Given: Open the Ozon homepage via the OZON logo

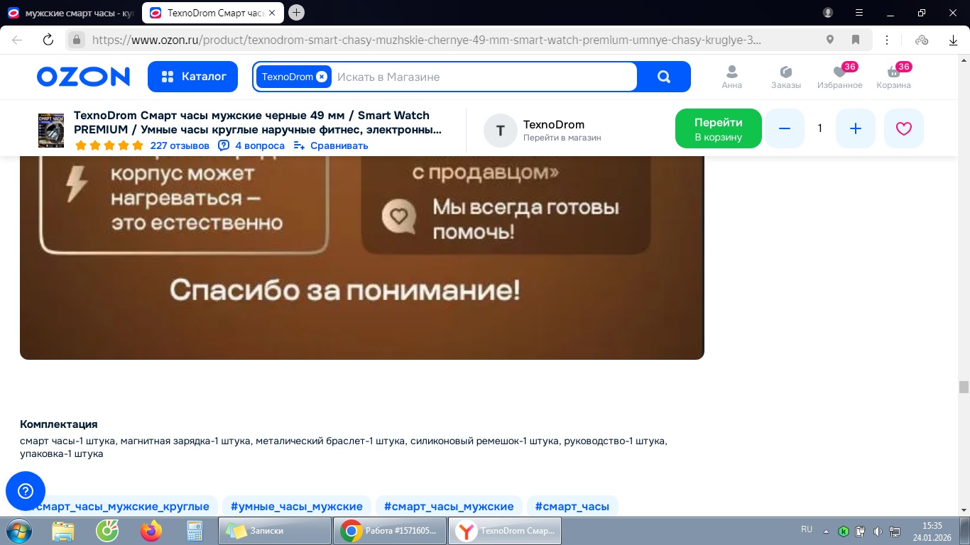Looking at the screenshot, I should pyautogui.click(x=83, y=77).
